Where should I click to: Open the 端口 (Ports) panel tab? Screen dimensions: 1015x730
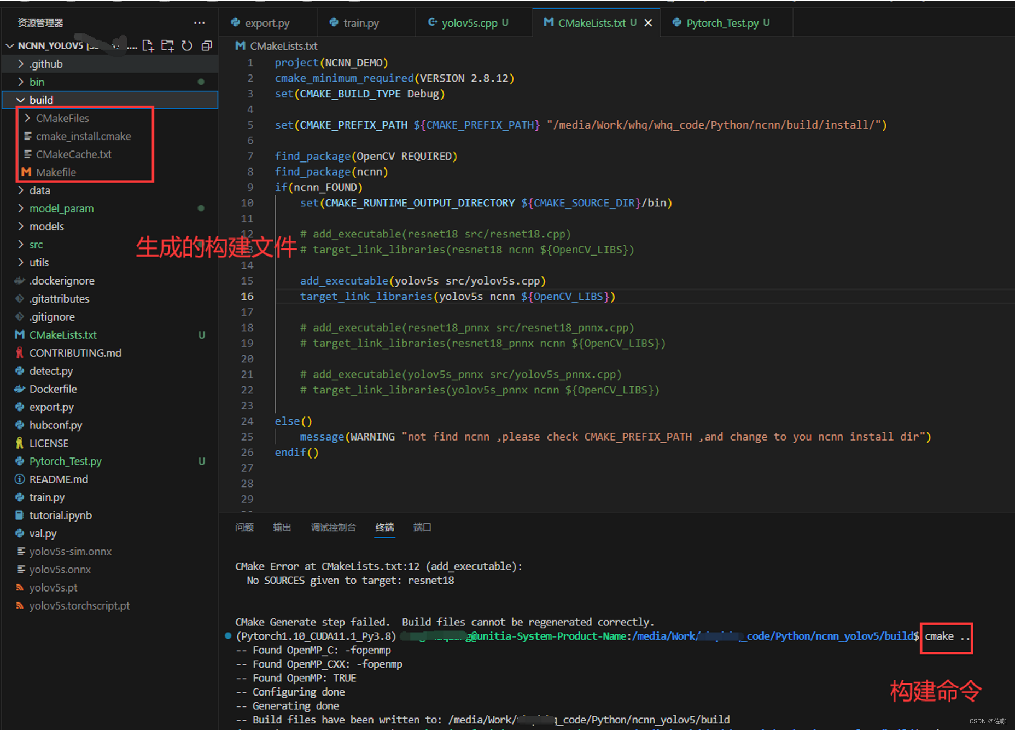(422, 527)
